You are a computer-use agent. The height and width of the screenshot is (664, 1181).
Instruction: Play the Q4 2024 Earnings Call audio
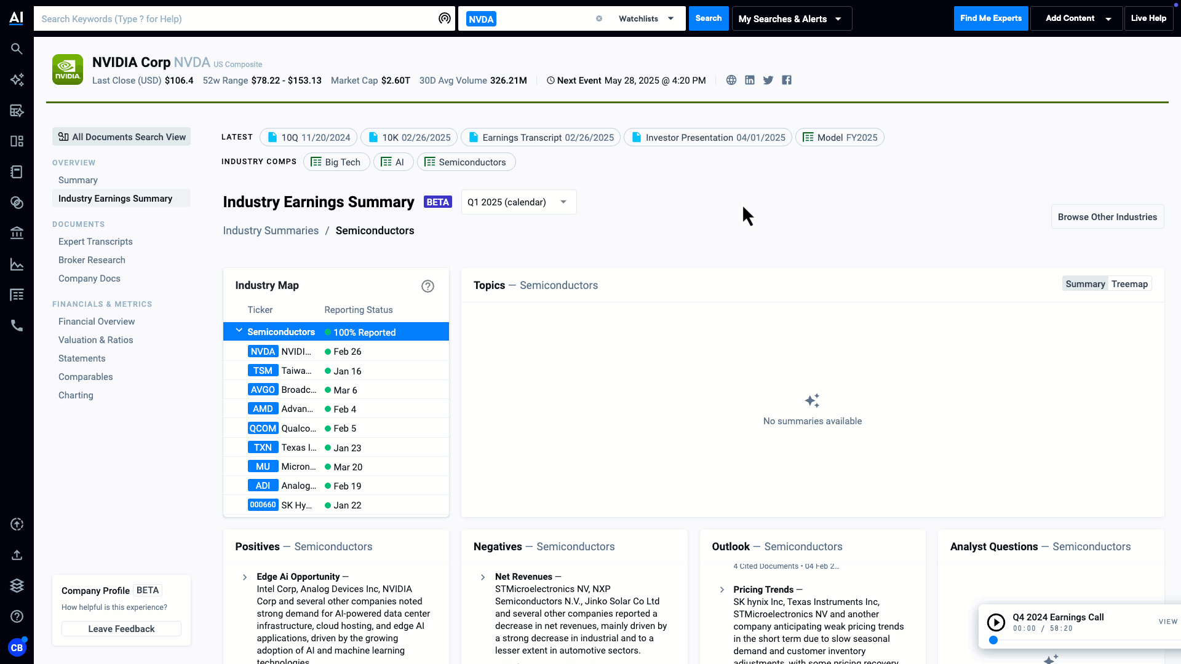coord(996,622)
